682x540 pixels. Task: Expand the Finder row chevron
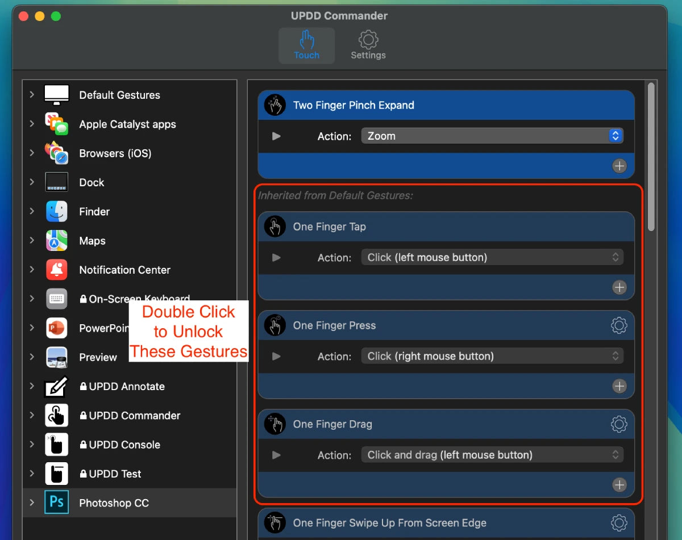[32, 211]
